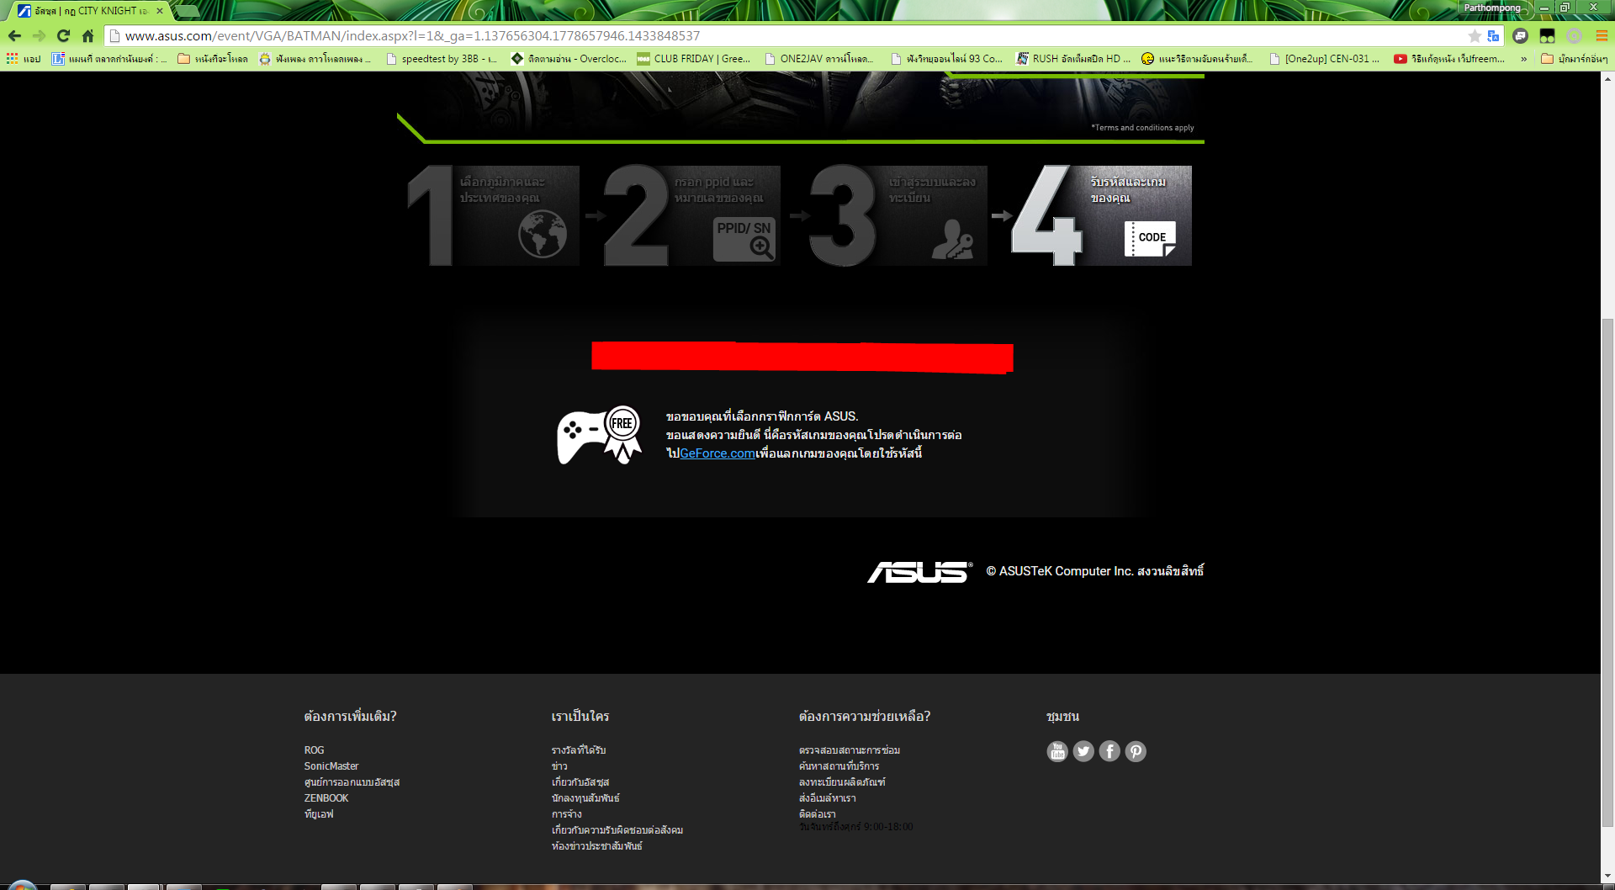Reload the ASUS Batman page

tap(63, 35)
